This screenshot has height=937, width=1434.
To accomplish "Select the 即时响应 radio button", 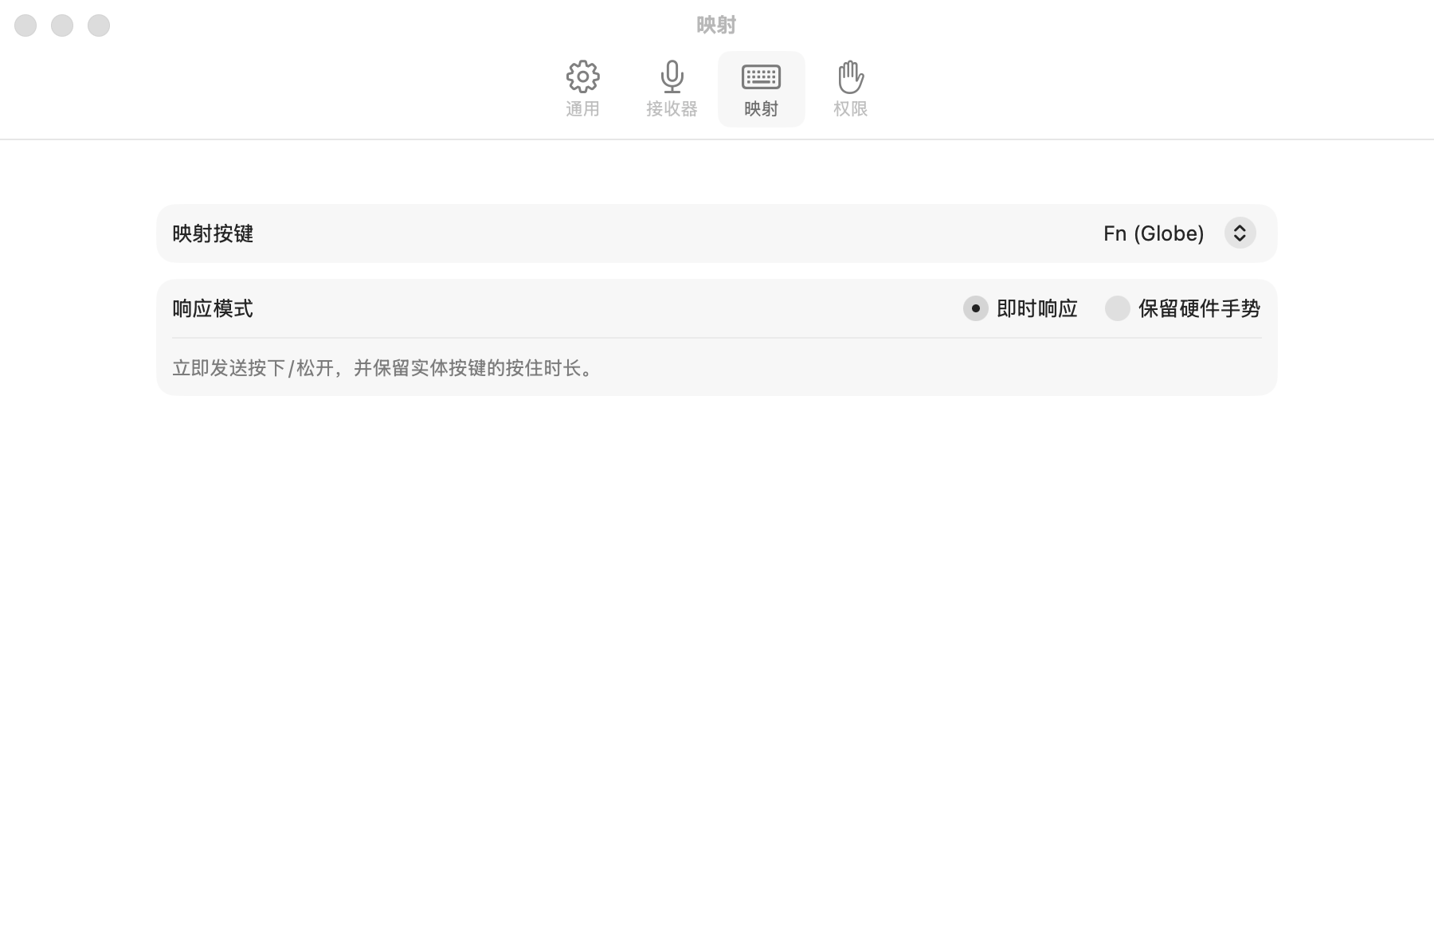I will 975,308.
